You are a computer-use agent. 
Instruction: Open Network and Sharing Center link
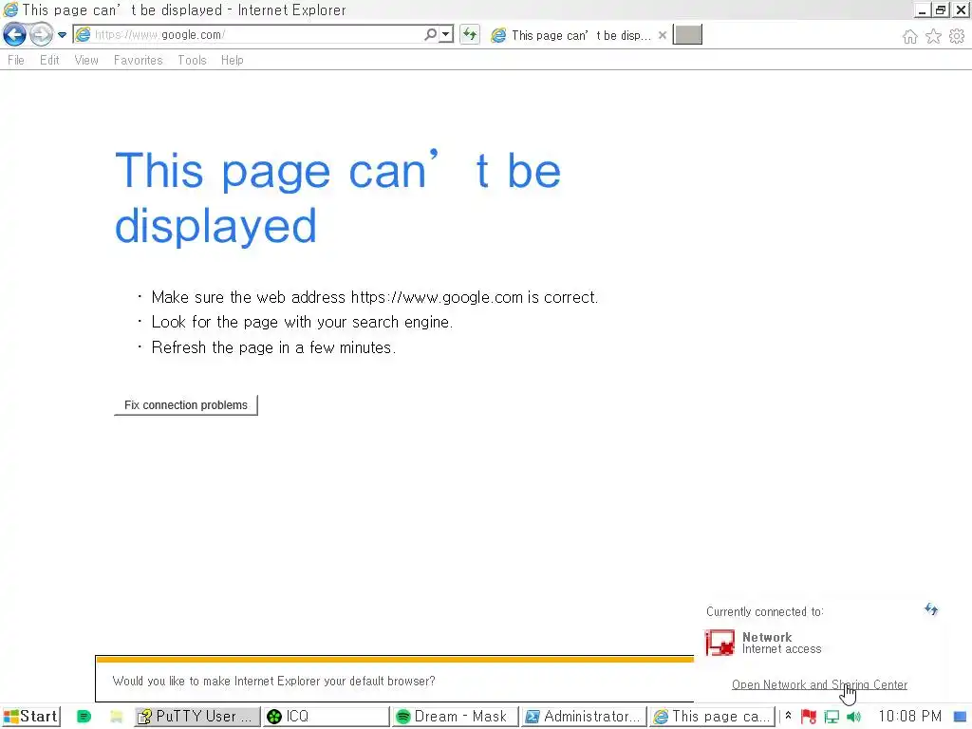(x=819, y=684)
